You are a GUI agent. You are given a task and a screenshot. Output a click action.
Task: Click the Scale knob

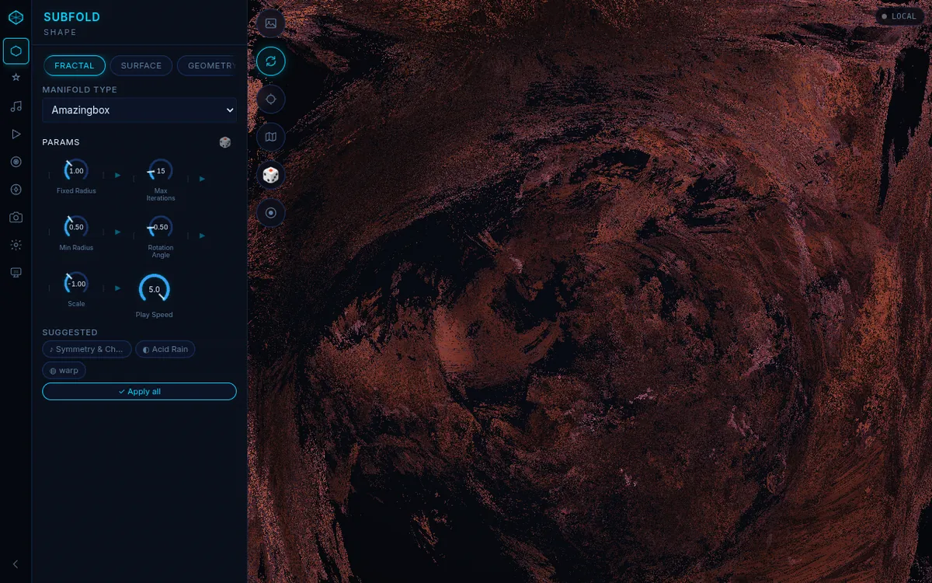(76, 284)
